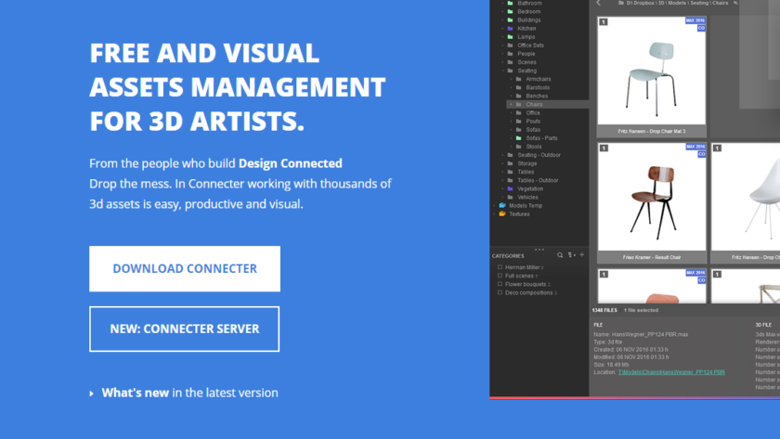This screenshot has width=780, height=439.
Task: Click the plus icon to add category
Action: point(582,255)
